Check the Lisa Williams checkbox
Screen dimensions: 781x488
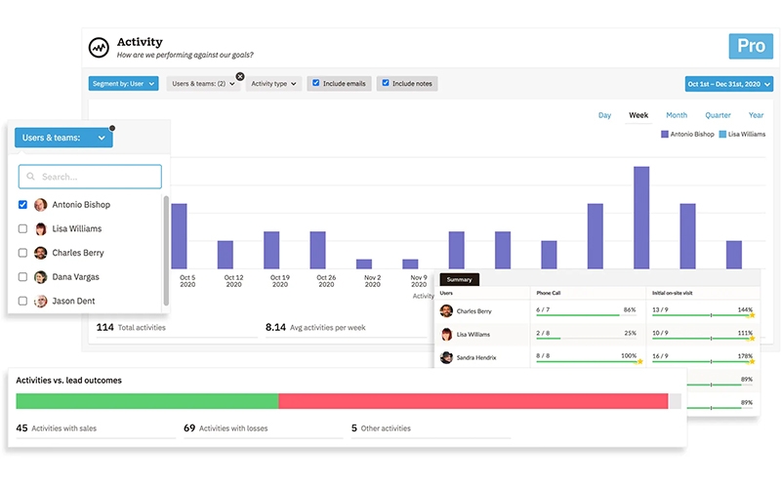point(22,228)
